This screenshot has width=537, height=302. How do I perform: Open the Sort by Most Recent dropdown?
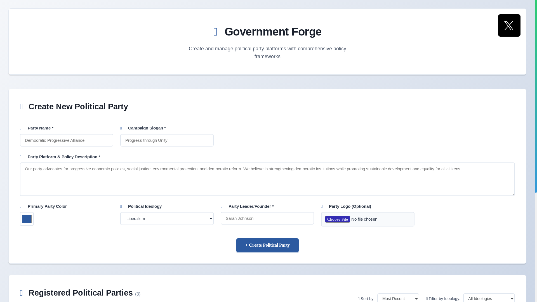[398, 298]
